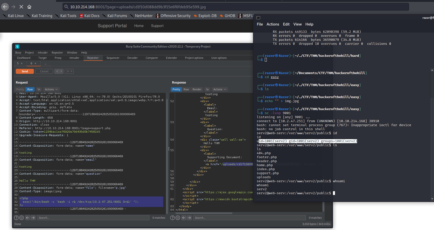The height and width of the screenshot is (230, 434).
Task: Switch to the Sequencer tab
Action: [x=113, y=58]
